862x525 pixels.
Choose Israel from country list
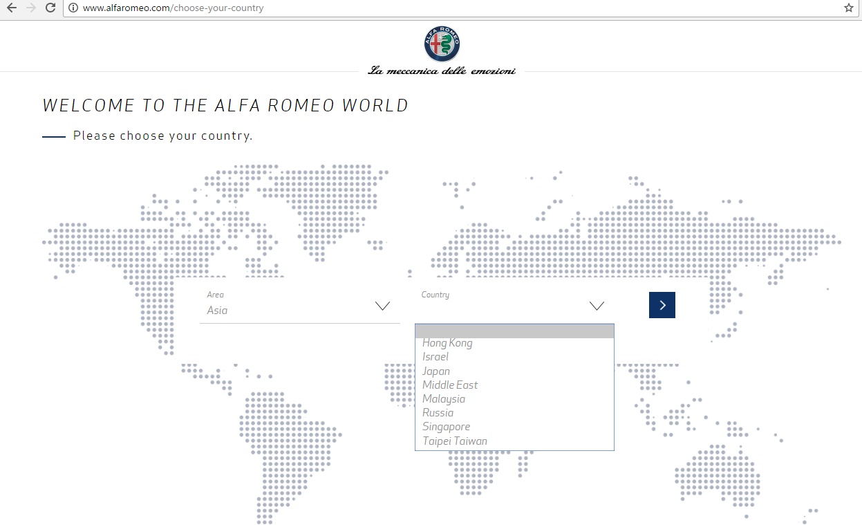[514, 357]
